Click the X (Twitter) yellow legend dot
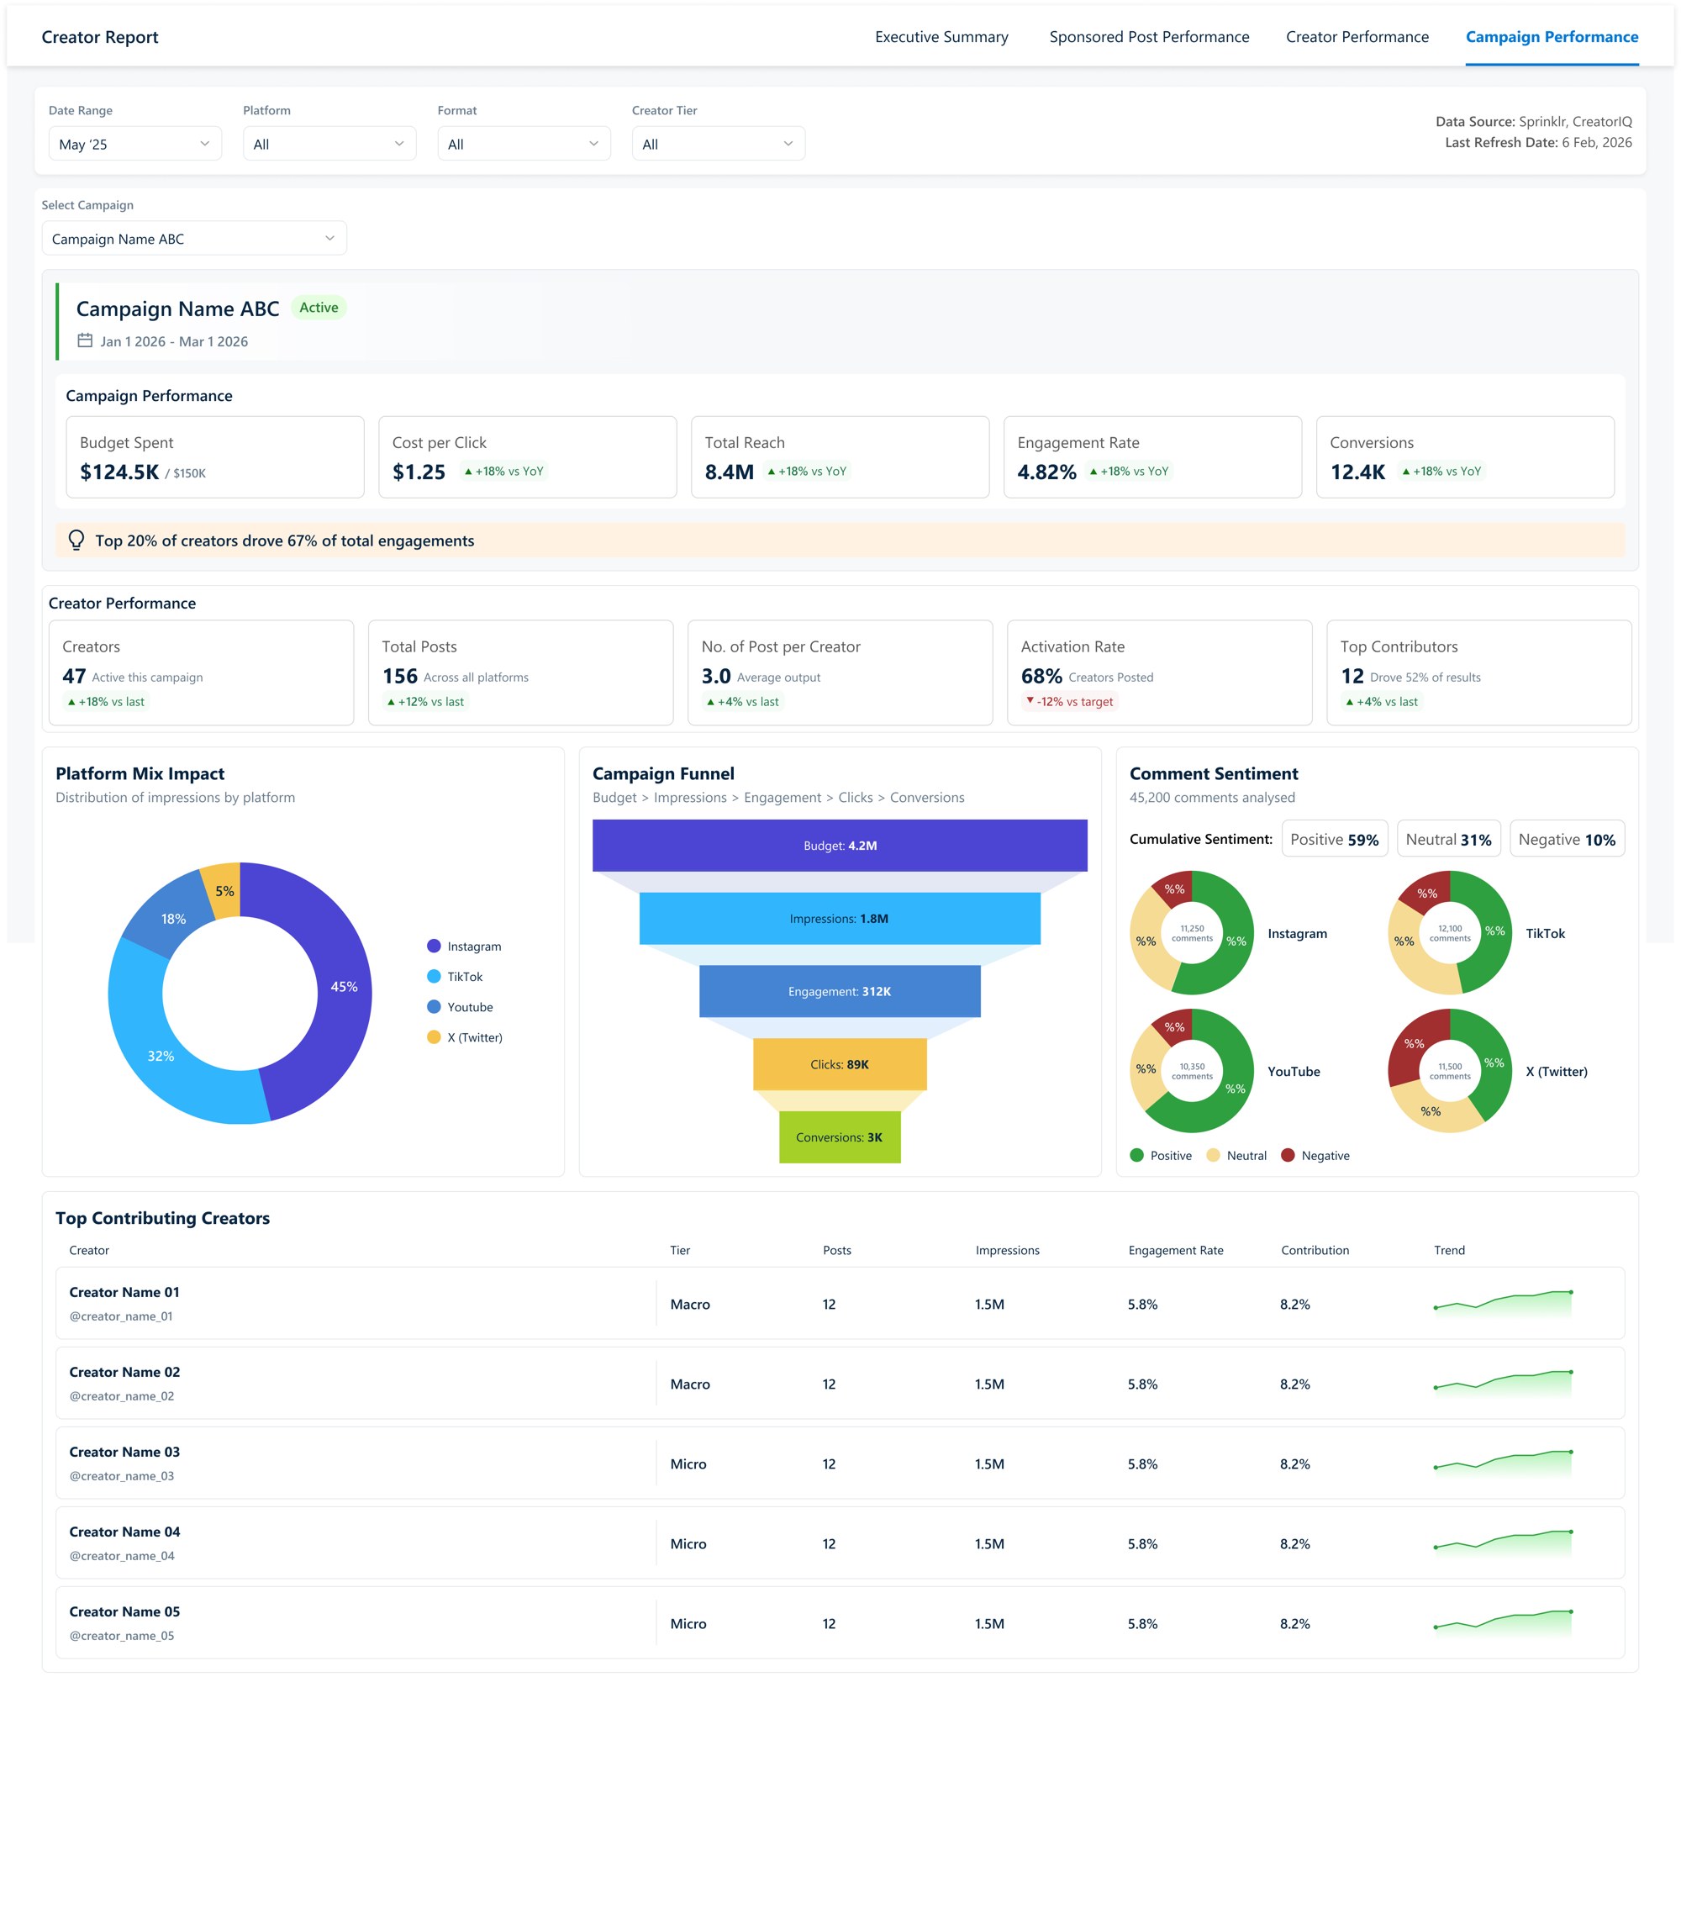This screenshot has height=1909, width=1681. point(434,1036)
